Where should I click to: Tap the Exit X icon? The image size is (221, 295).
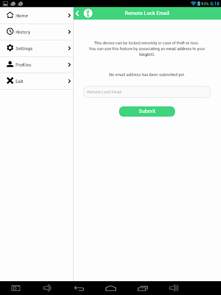(10, 81)
